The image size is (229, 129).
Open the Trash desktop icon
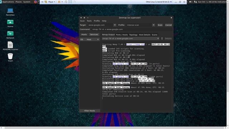tap(10, 57)
